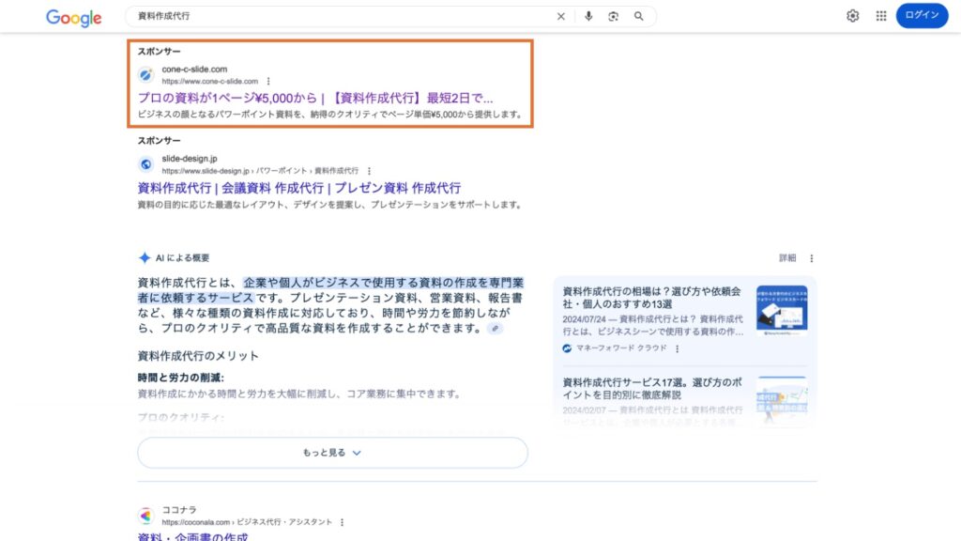
Task: Open the menu beside マネーフォワード クラウド
Action: (x=678, y=348)
